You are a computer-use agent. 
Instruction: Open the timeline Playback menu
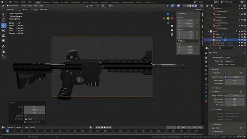[11, 127]
